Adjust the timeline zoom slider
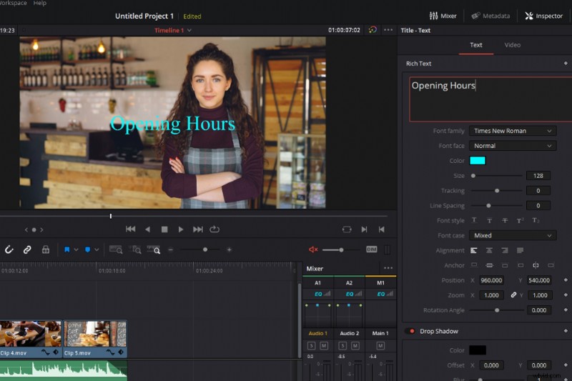This screenshot has height=381, width=572. coord(205,249)
